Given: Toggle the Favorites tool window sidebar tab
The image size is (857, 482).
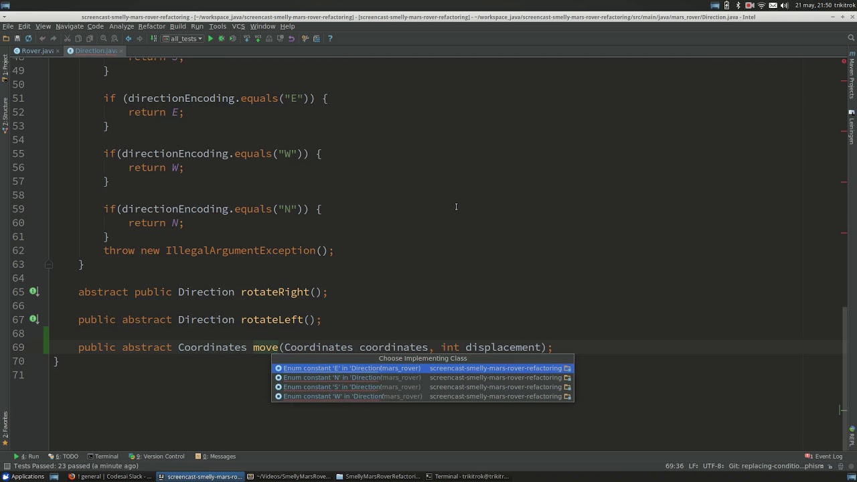Looking at the screenshot, I should point(5,429).
